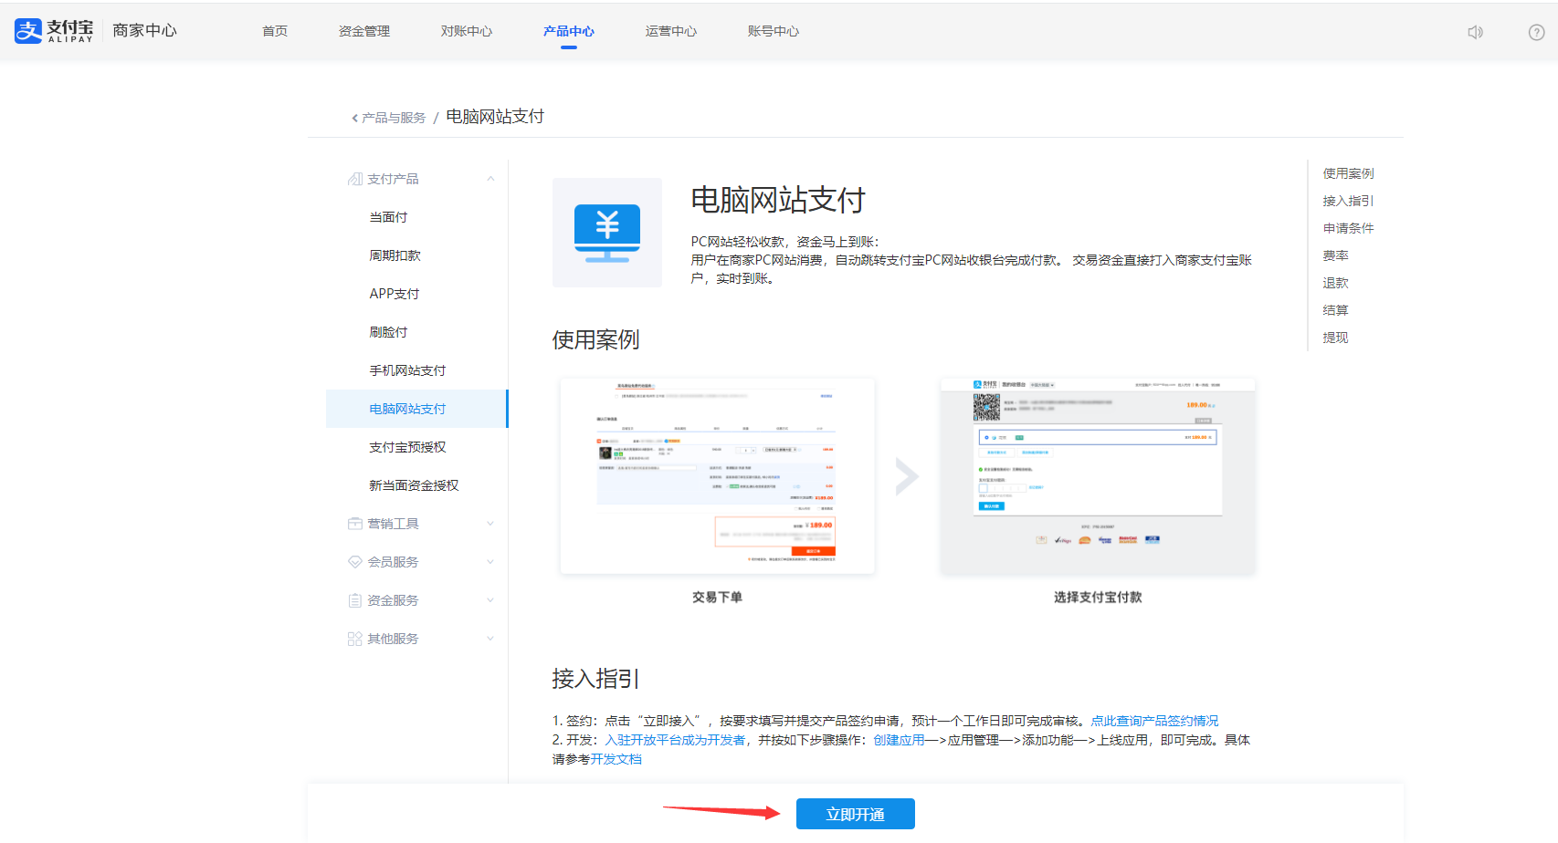Click the 其他服务 sidebar label

(x=393, y=639)
